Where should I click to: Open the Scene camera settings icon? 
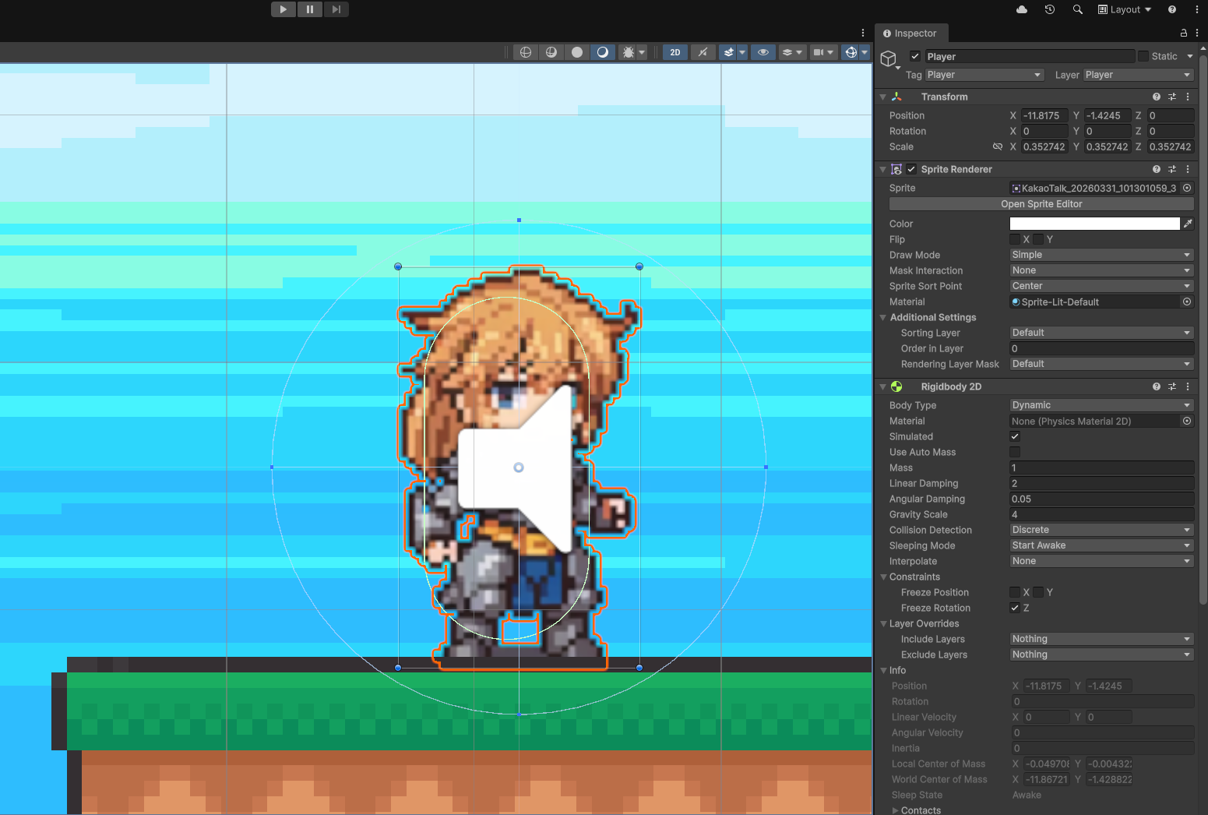(x=819, y=51)
